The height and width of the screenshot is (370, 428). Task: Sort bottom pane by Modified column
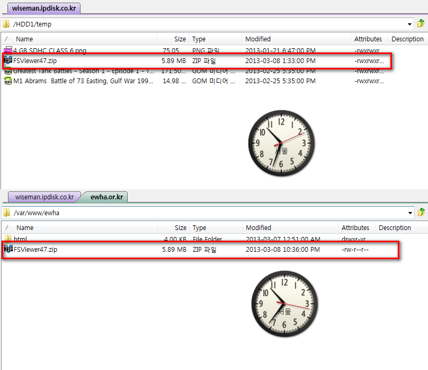(290, 228)
